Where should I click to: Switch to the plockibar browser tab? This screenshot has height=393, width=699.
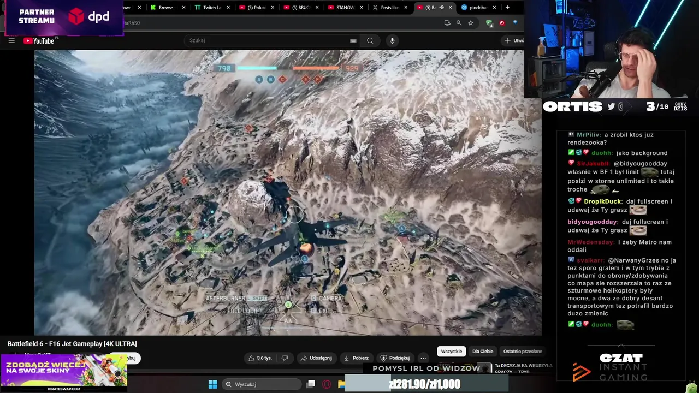coord(478,8)
